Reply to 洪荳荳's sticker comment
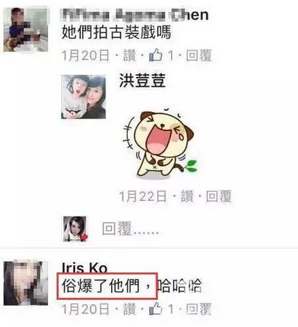298x327 pixels. click(219, 196)
